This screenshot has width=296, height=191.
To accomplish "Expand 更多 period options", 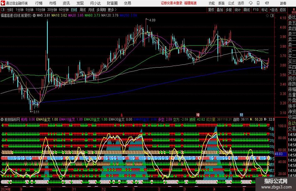I will (112, 10).
